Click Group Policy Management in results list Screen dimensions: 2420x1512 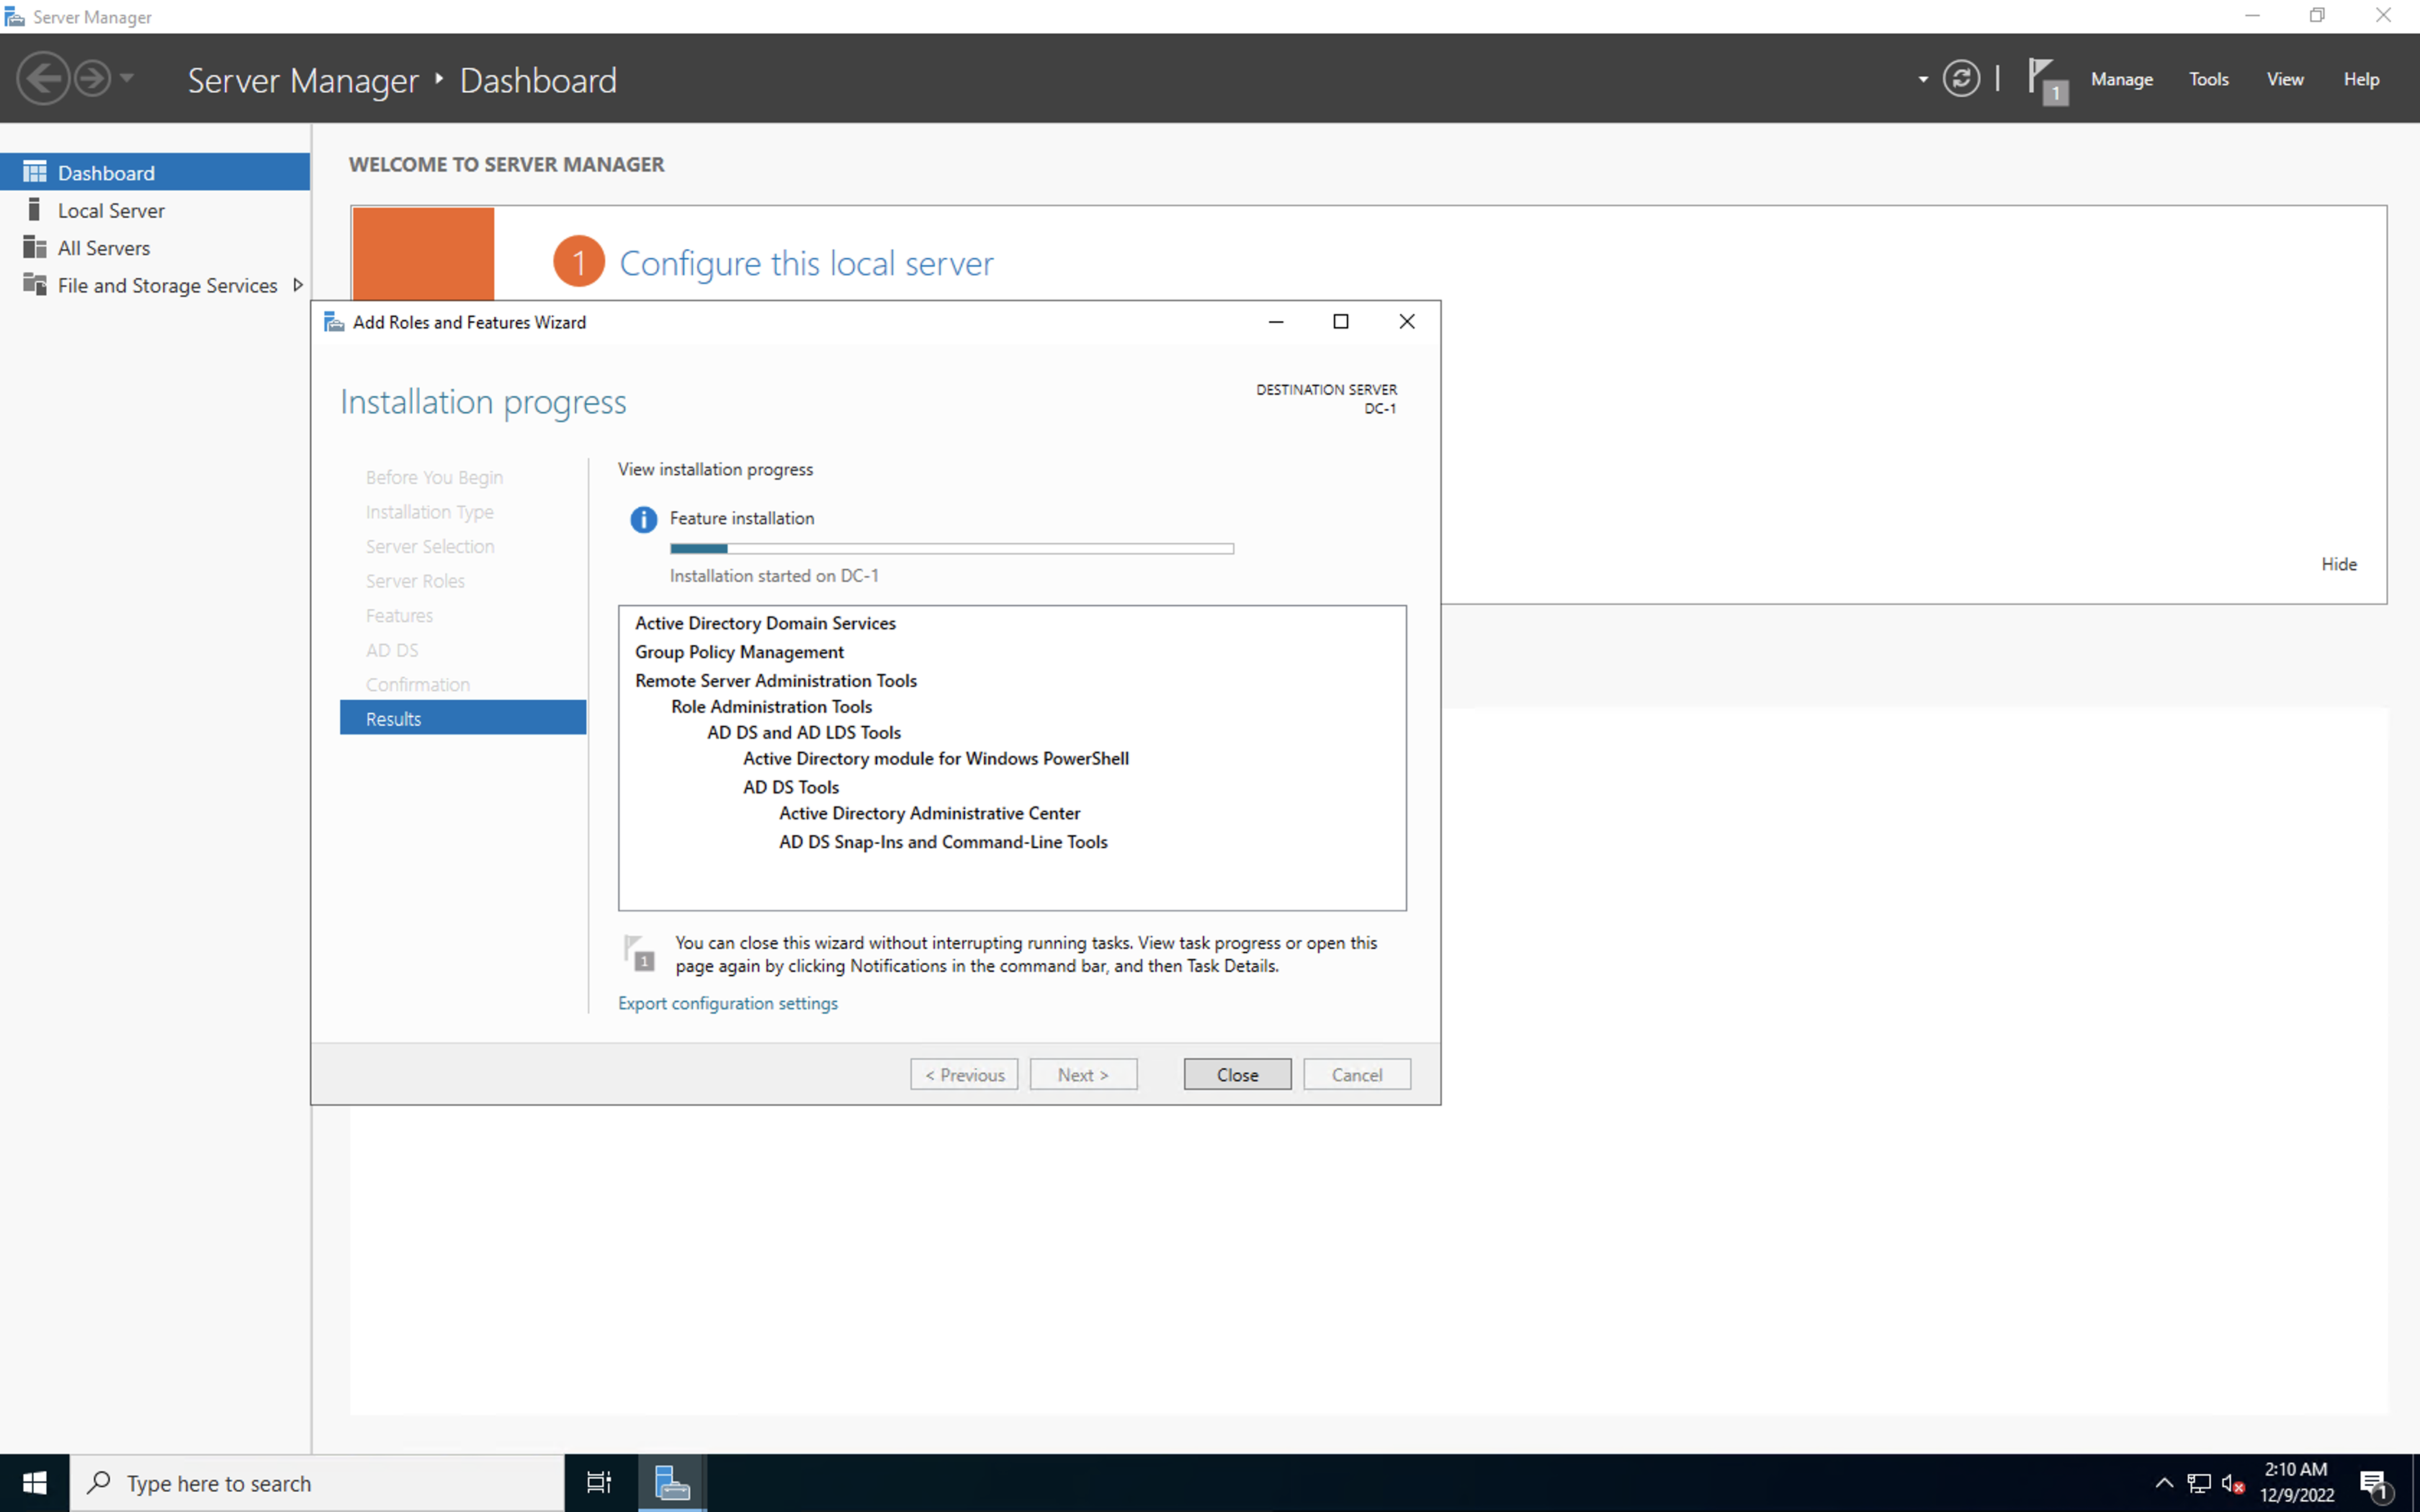[739, 652]
